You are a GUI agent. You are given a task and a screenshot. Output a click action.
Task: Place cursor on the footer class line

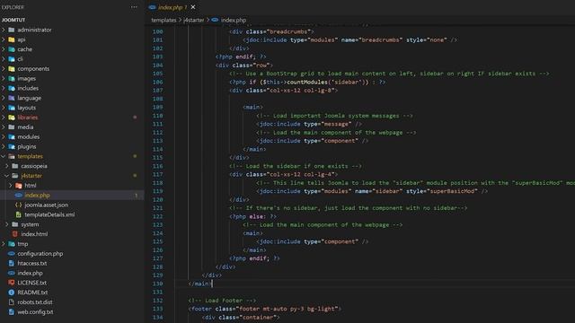pos(265,309)
